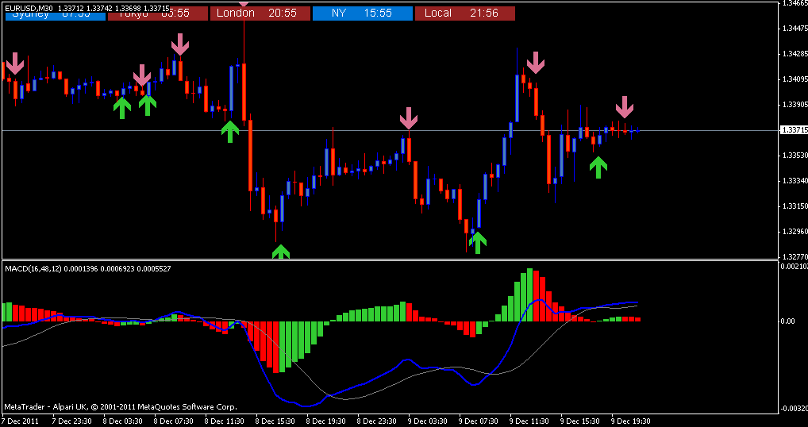Click the 7 Dec 2011 time axis label
The image size is (808, 427).
(21, 421)
